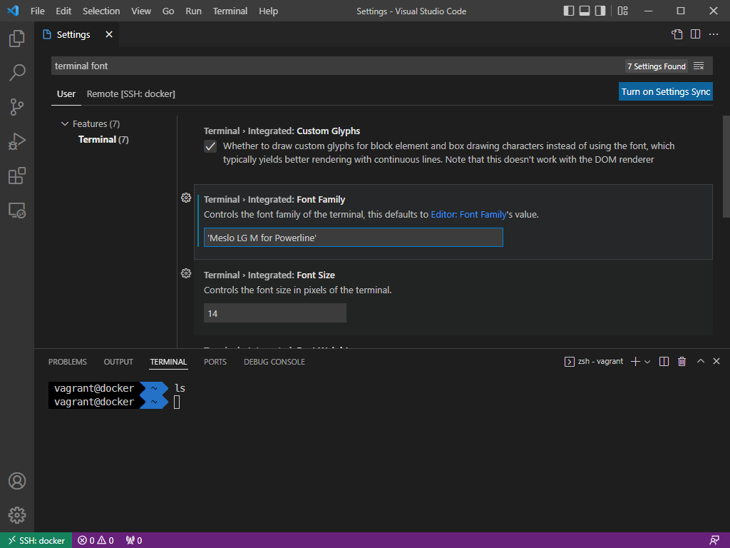730x548 pixels.
Task: Open gear menu for Font Family setting
Action: click(186, 198)
